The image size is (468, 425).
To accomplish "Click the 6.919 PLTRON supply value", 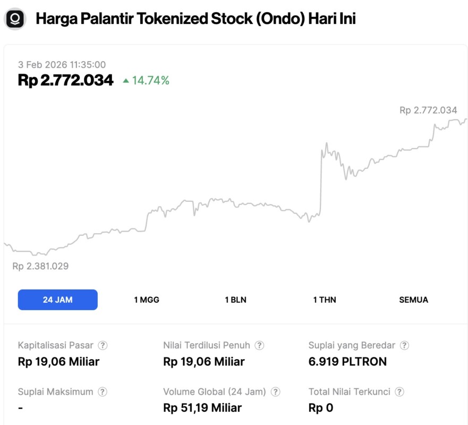I will pyautogui.click(x=347, y=362).
